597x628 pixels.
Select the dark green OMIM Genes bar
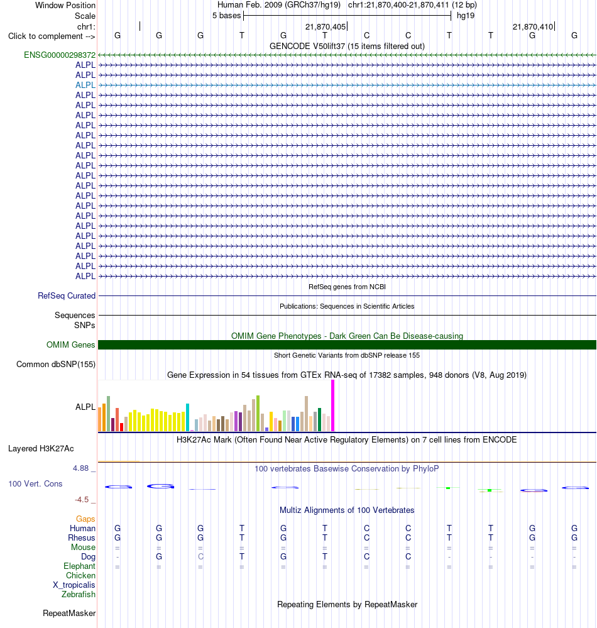click(x=347, y=345)
